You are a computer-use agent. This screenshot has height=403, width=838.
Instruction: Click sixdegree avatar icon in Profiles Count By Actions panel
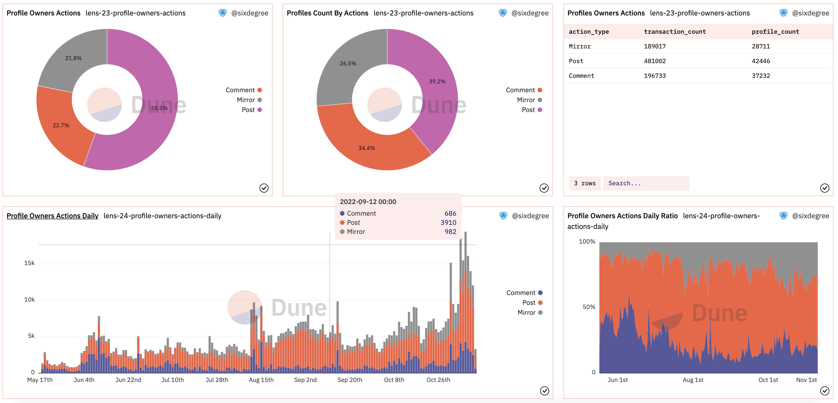[x=503, y=13]
